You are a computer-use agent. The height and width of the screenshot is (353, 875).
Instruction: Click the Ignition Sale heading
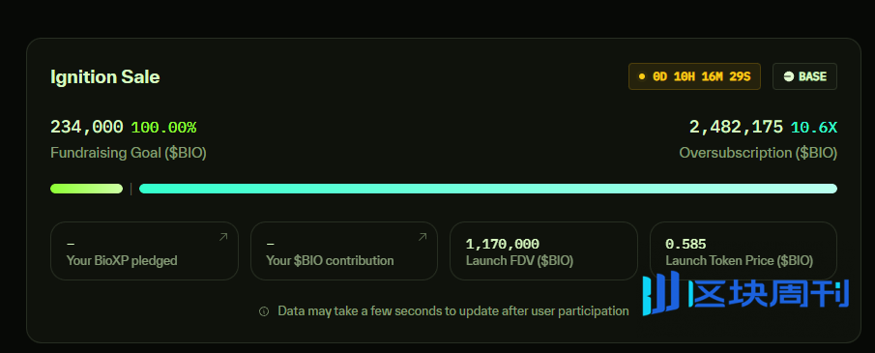coord(105,76)
